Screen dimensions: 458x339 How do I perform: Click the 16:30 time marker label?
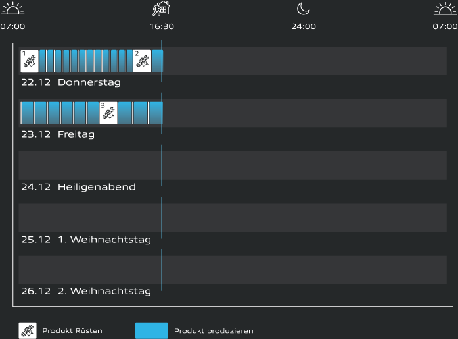point(162,26)
